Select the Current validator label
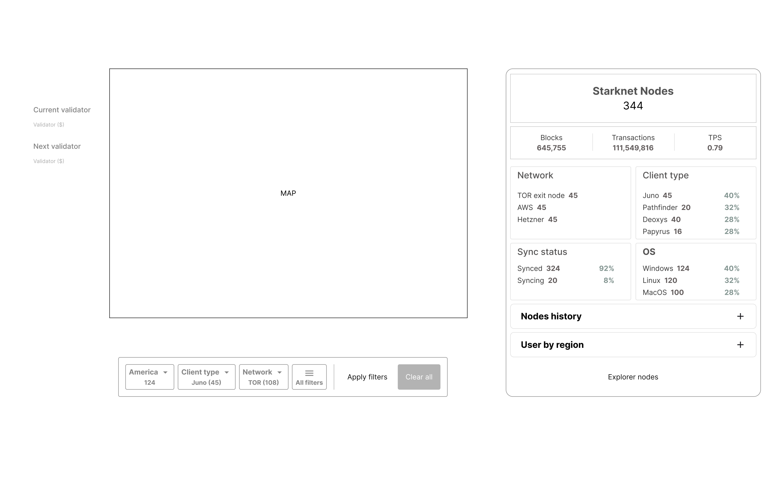Image resolution: width=768 pixels, height=497 pixels. [62, 110]
